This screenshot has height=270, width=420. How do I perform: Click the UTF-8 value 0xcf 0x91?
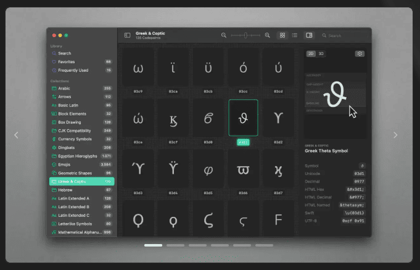click(x=353, y=221)
